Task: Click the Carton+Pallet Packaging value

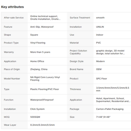Action: (x=110, y=109)
